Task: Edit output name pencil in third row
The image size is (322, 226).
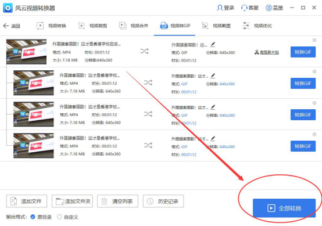Action: point(213,107)
